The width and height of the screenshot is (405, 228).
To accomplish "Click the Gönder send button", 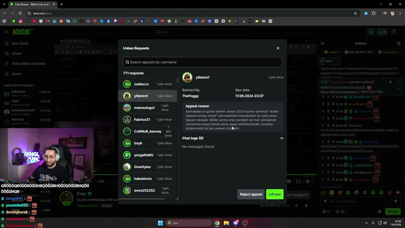I will point(393,212).
